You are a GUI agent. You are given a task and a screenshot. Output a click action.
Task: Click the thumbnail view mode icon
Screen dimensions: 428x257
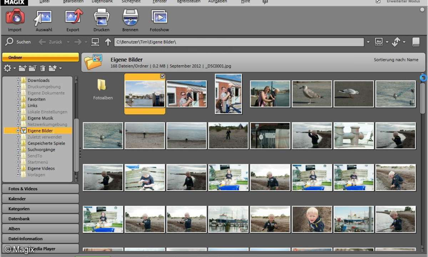click(379, 42)
